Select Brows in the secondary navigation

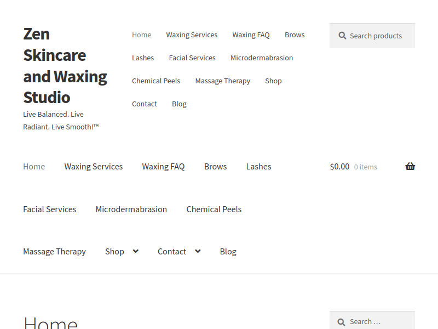(215, 166)
